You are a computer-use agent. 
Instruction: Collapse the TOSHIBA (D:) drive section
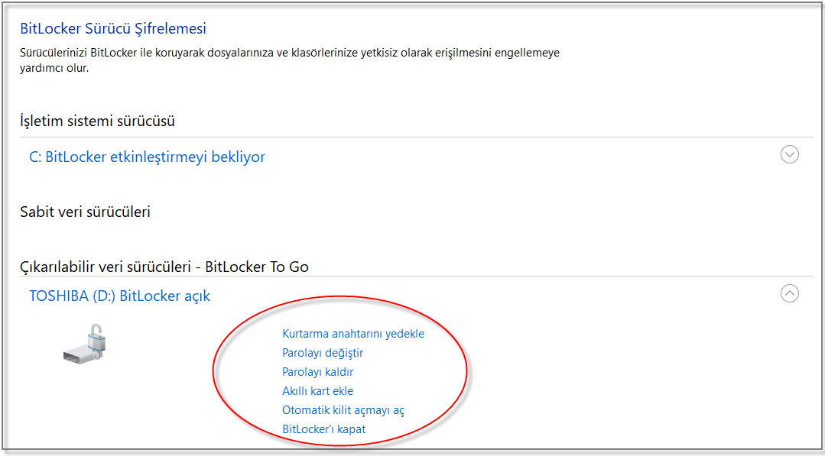[x=789, y=293]
